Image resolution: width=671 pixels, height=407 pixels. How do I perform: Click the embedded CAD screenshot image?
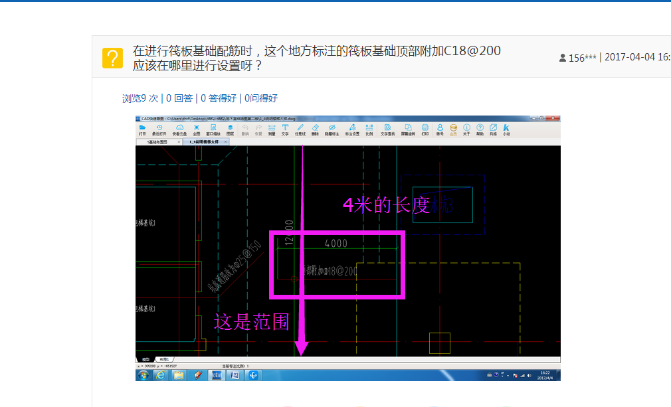pos(348,248)
